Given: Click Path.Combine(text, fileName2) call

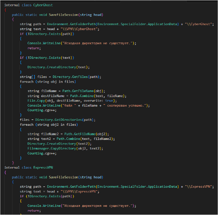Looking at the screenshot, I should coord(85,139).
